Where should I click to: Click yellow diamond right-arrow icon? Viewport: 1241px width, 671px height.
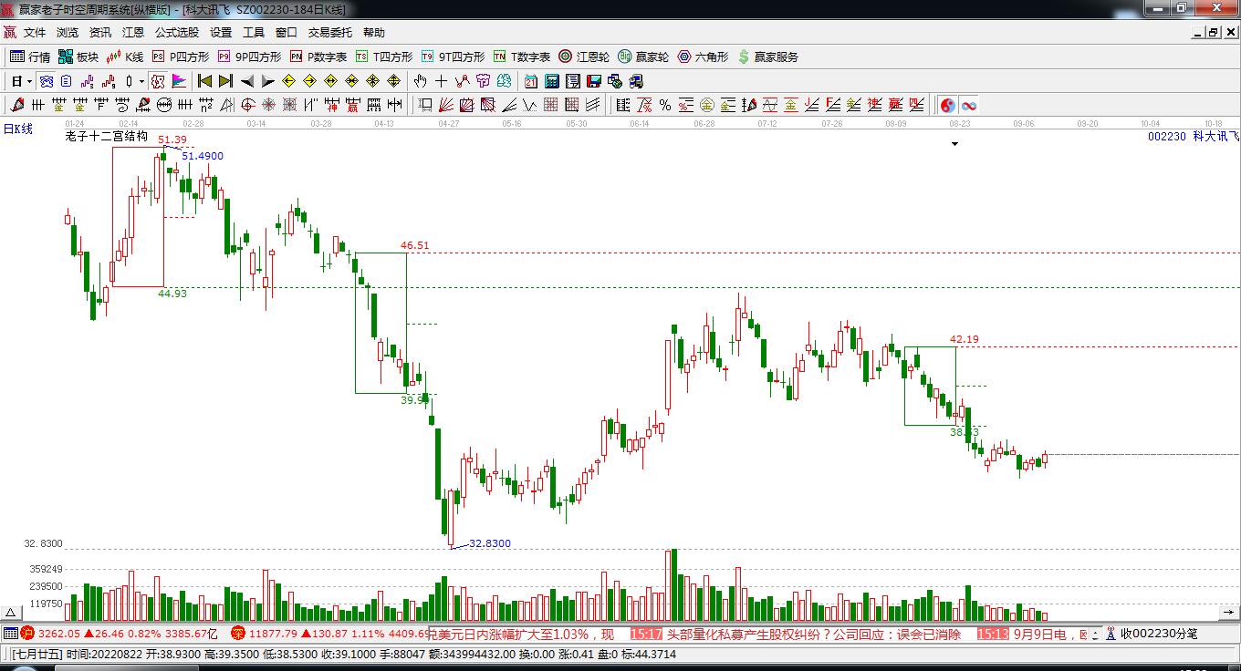point(309,81)
